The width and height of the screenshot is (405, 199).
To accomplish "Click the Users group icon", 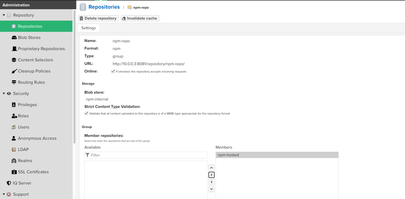I will [x=14, y=127].
